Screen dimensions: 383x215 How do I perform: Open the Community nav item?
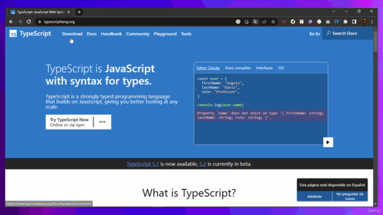pos(138,34)
